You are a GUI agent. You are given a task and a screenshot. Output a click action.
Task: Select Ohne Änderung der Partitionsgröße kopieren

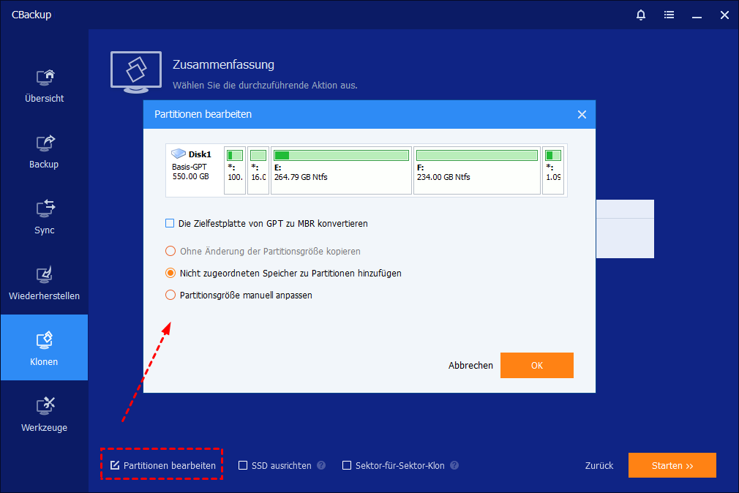[x=170, y=251]
